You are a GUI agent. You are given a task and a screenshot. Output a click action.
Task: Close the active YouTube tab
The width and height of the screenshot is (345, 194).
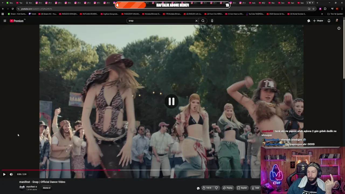point(312,3)
